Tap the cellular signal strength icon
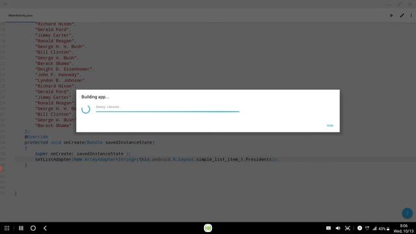Image resolution: width=416 pixels, height=234 pixels. point(374,228)
